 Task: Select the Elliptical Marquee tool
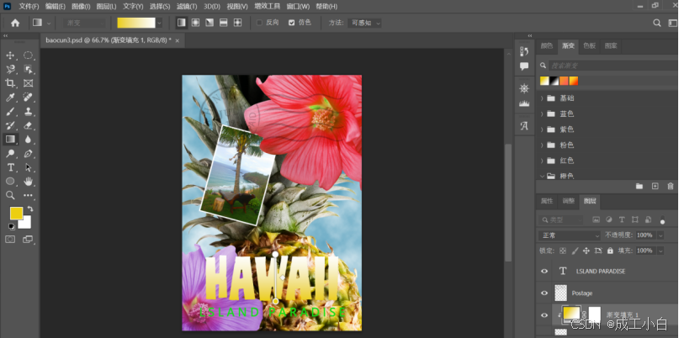28,55
